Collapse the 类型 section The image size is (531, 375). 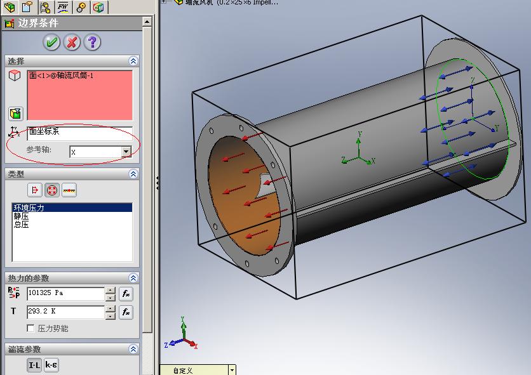pyautogui.click(x=133, y=174)
